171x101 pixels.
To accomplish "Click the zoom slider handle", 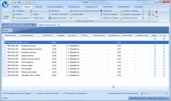I will point(151,93).
